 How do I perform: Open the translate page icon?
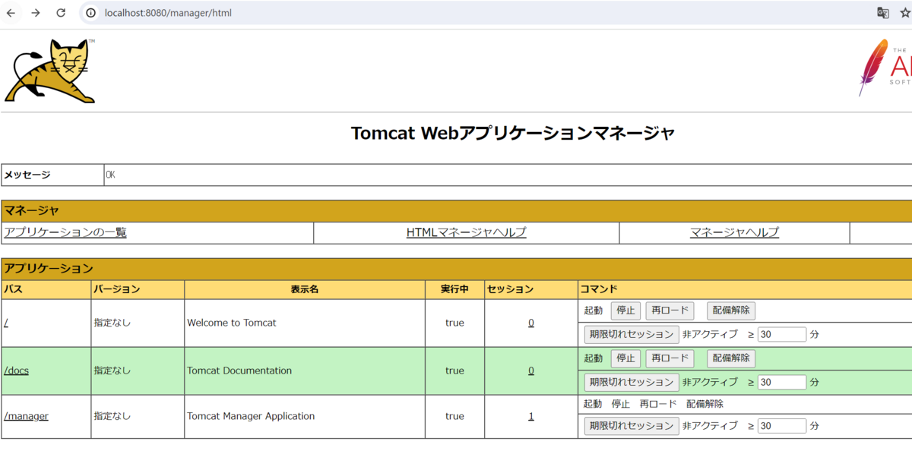click(x=883, y=13)
